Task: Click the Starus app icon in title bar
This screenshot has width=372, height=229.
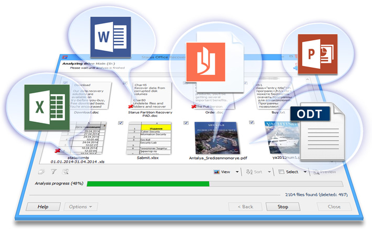Action: coord(65,57)
